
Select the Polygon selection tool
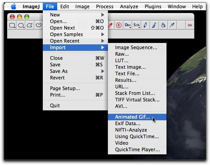(x=30, y=25)
